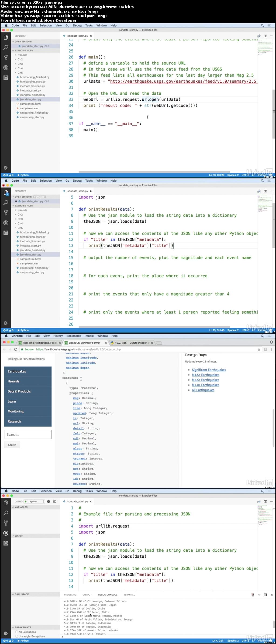Open the Chrome profile icon

click(x=271, y=342)
